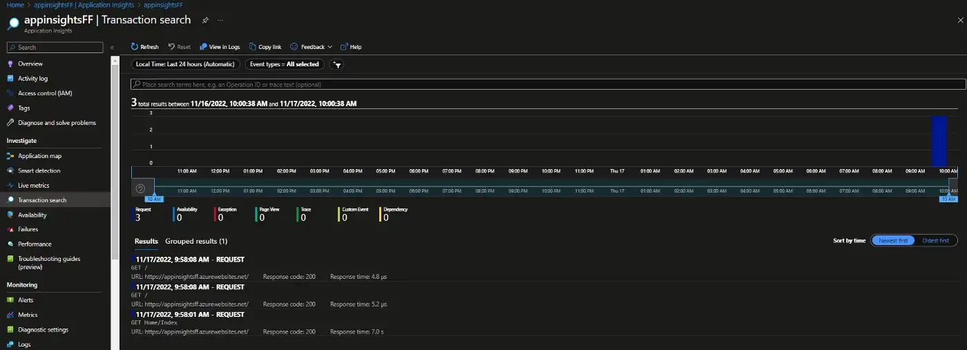
Task: Click the right 10 AM time range handle
Action: pyautogui.click(x=949, y=199)
